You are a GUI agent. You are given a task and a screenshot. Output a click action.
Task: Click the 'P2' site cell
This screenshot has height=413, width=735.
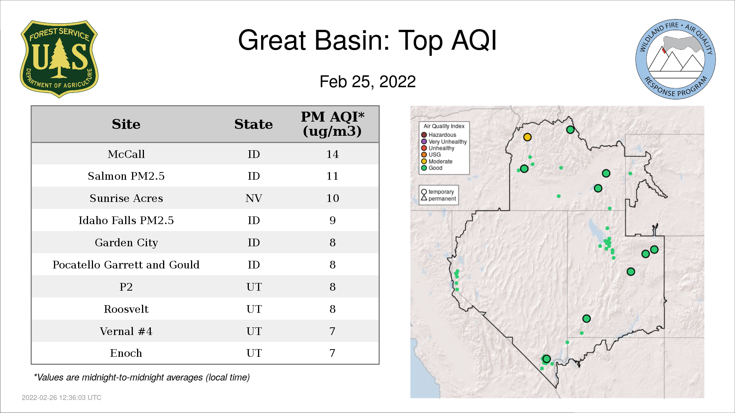[x=126, y=287]
